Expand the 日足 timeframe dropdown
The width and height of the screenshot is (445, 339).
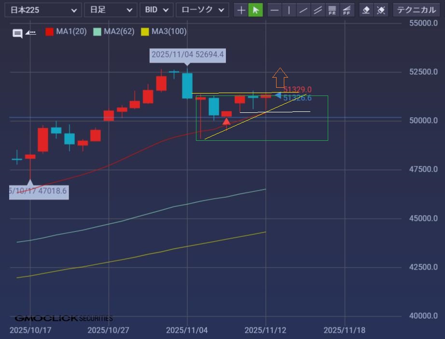tap(111, 10)
